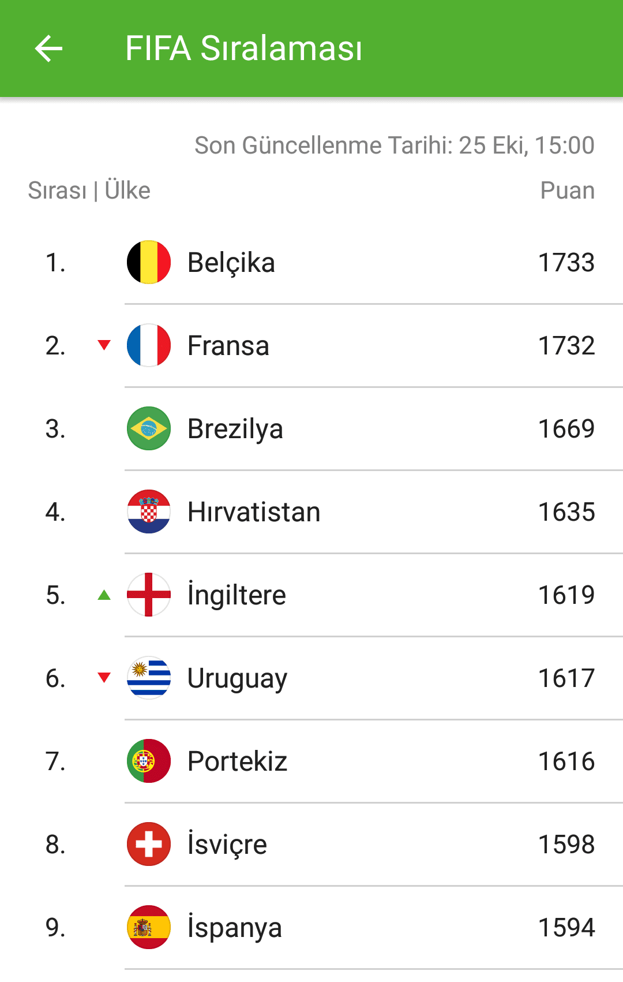Tap the Portugal flag icon
The image size is (623, 982).
tap(149, 761)
